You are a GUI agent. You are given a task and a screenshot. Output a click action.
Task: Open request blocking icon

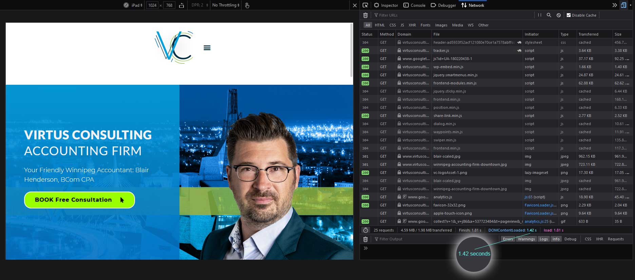tap(558, 15)
